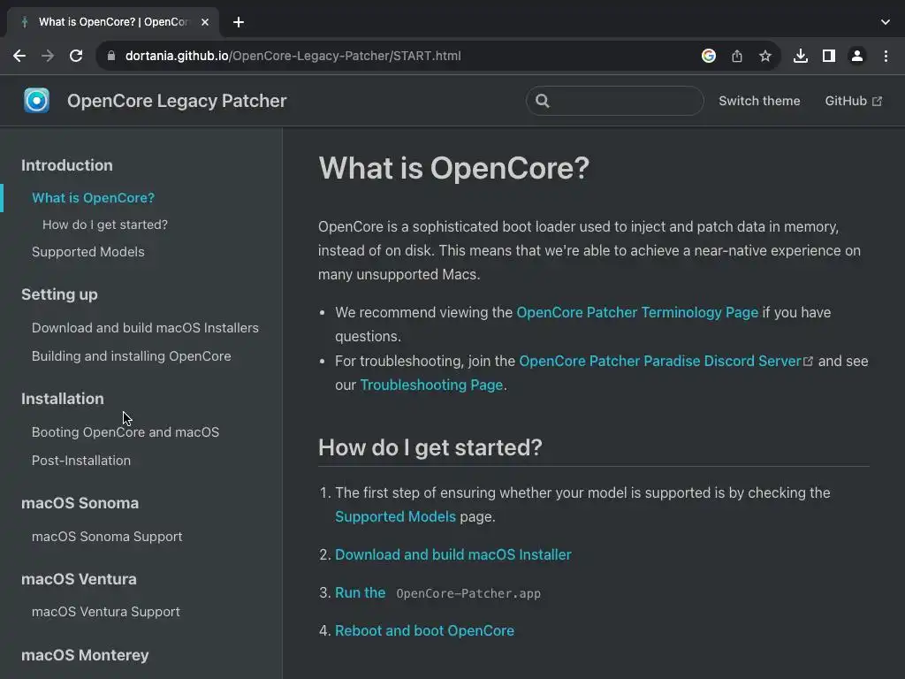Bookmark this page with the star icon
This screenshot has width=905, height=679.
click(765, 56)
